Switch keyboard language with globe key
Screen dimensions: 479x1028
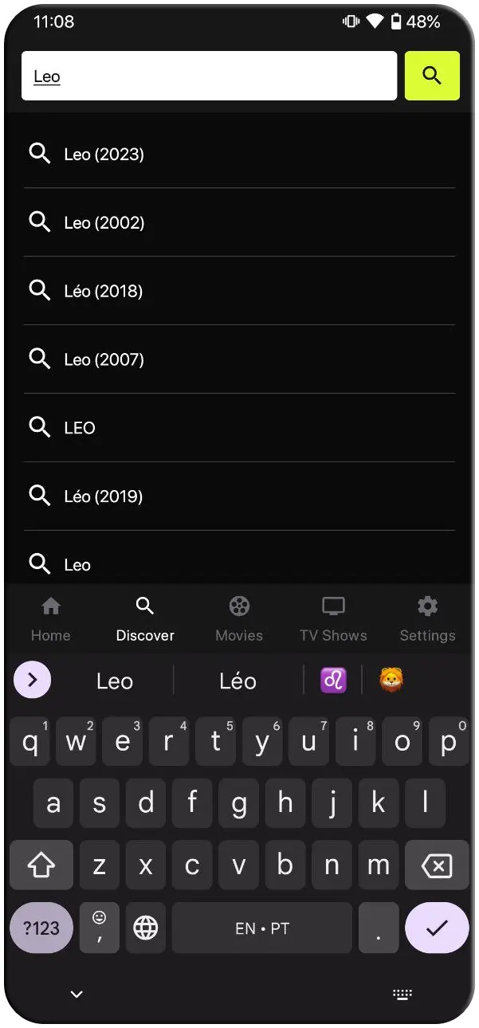click(145, 928)
